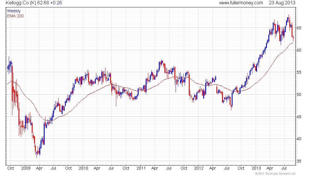Click the chart title 'Kellogg Co (K) 62.68'
This screenshot has height=176, width=323.
click(27, 3)
